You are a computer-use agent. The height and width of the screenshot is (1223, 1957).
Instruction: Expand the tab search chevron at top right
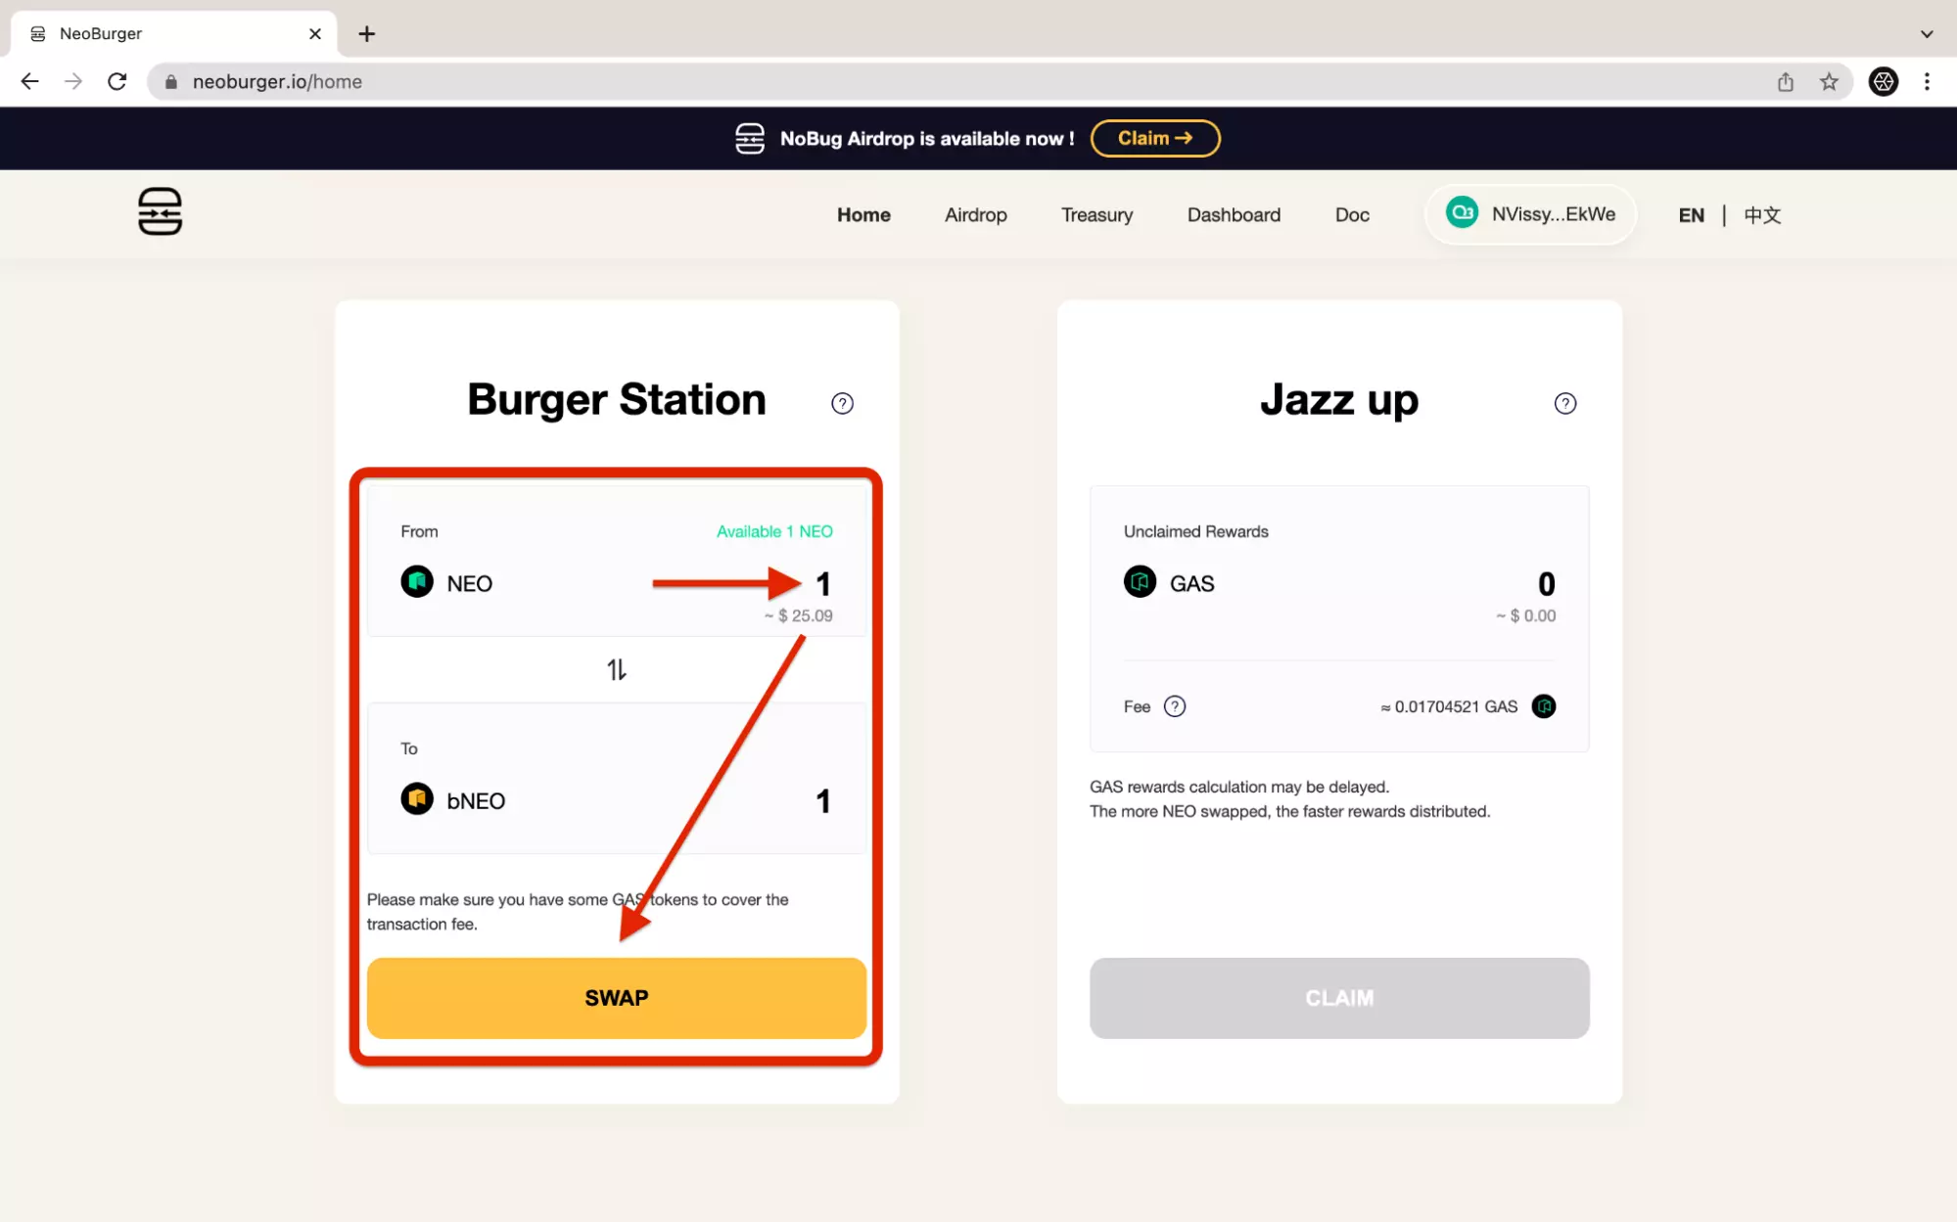(x=1927, y=34)
